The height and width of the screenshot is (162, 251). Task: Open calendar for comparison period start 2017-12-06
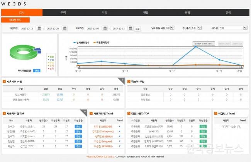click(105, 28)
